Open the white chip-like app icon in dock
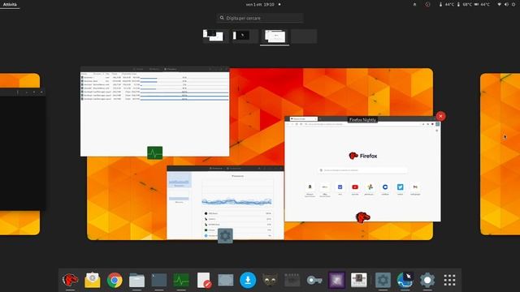Screen dimensions: 520x292 [359, 280]
